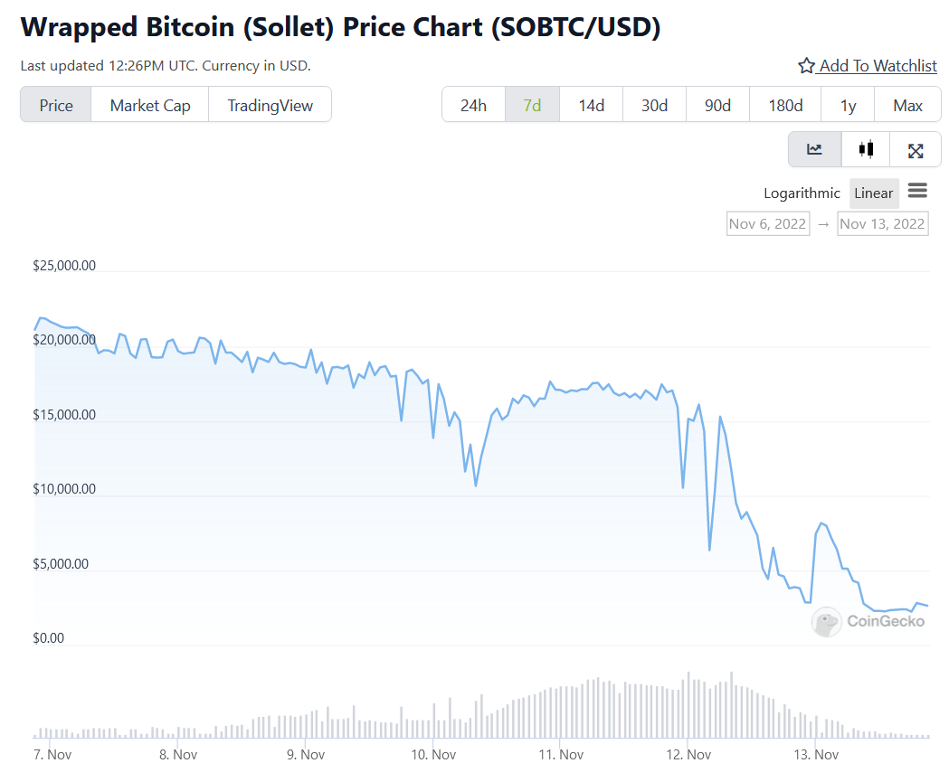Expand chart to fullscreen
The width and height of the screenshot is (949, 782).
click(916, 150)
